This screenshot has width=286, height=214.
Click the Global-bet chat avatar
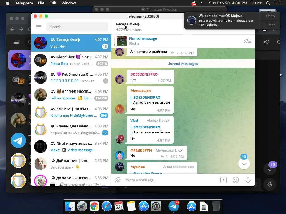40,60
